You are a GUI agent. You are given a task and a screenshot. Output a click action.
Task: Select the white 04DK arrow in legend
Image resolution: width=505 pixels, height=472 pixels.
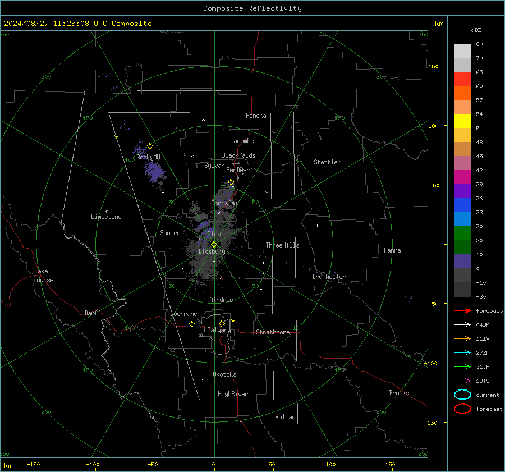tap(462, 324)
